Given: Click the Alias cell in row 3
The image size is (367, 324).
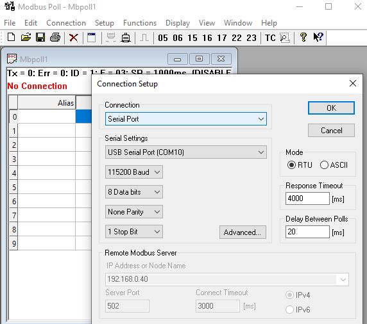Looking at the screenshot, I should coord(47,159).
